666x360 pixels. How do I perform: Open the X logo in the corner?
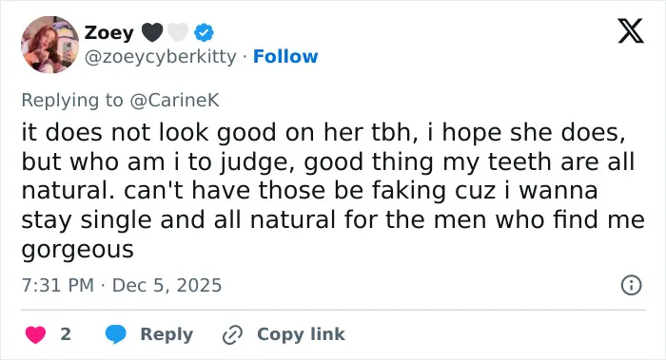click(x=631, y=30)
